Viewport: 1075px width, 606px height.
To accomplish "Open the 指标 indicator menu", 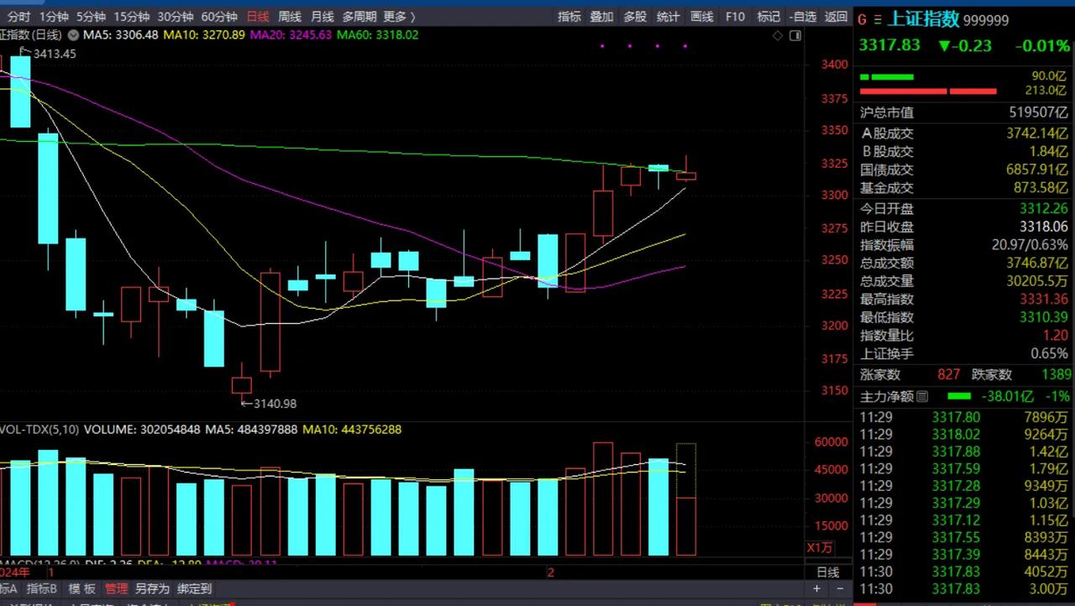I will pos(569,17).
